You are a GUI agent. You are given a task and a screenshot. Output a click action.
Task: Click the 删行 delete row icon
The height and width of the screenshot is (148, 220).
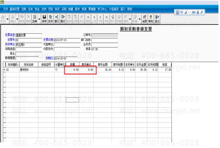[x=63, y=19]
